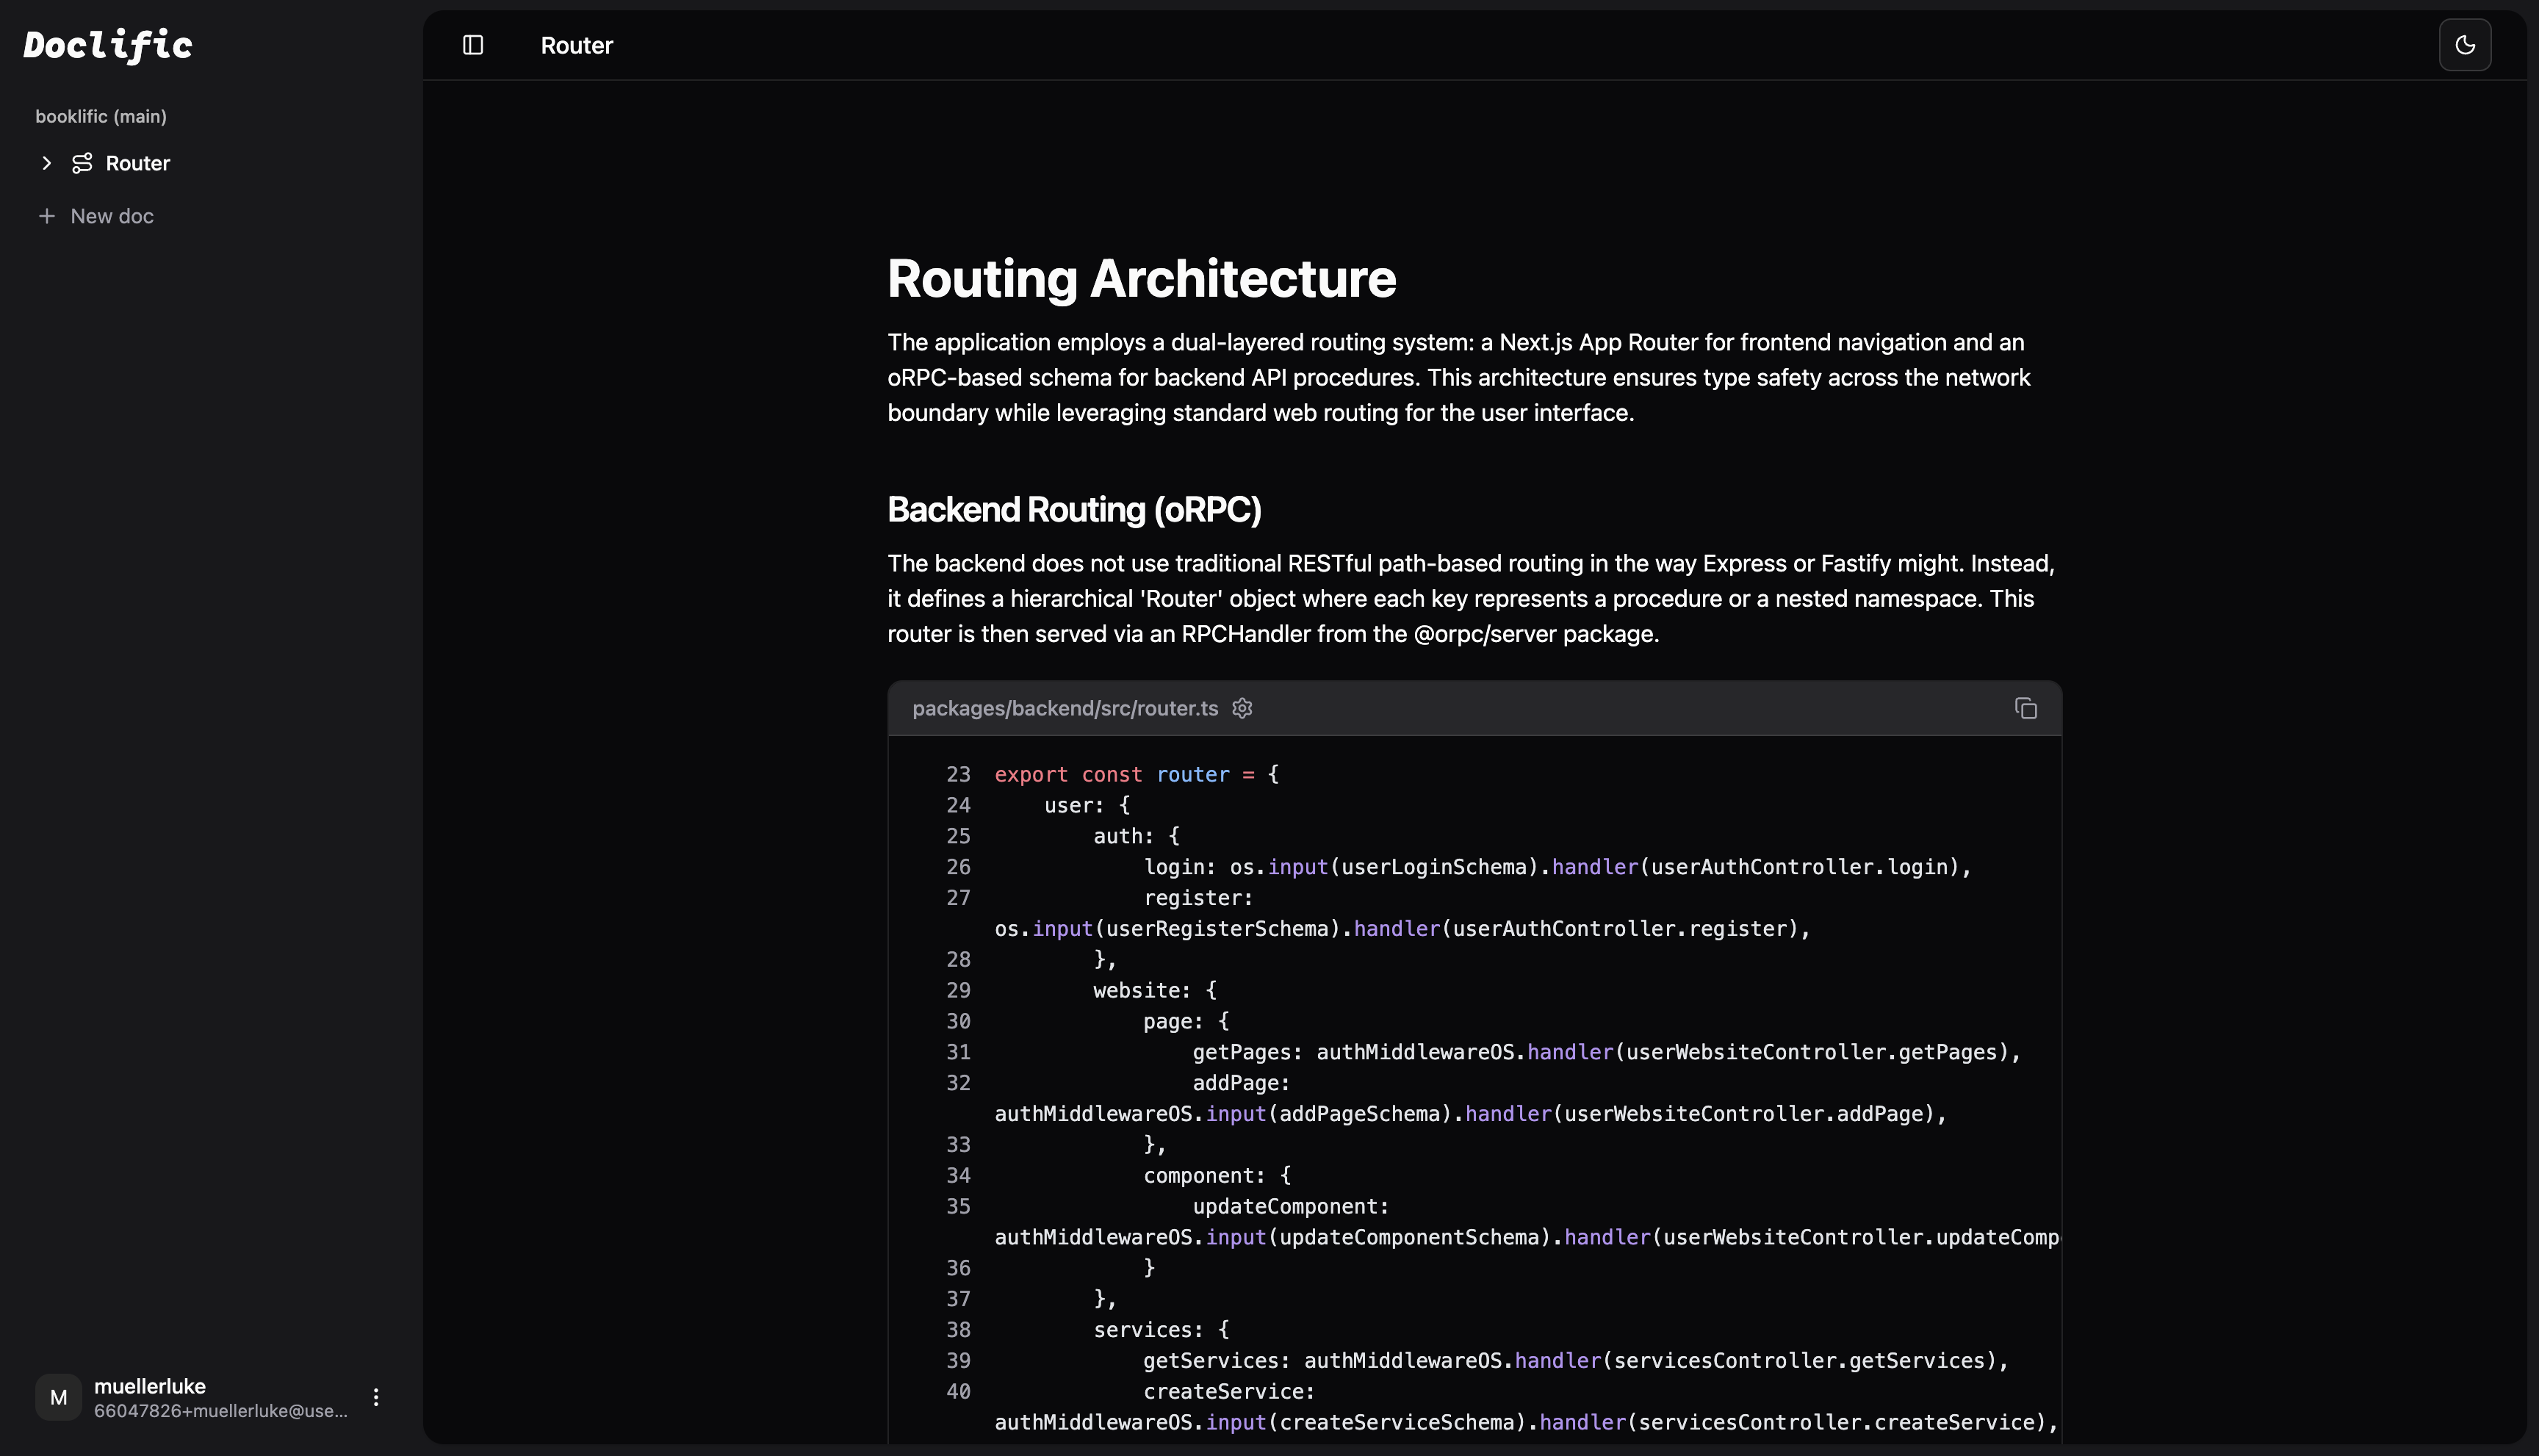Image resolution: width=2539 pixels, height=1456 pixels.
Task: Open code block settings gear icon
Action: coord(1242,709)
